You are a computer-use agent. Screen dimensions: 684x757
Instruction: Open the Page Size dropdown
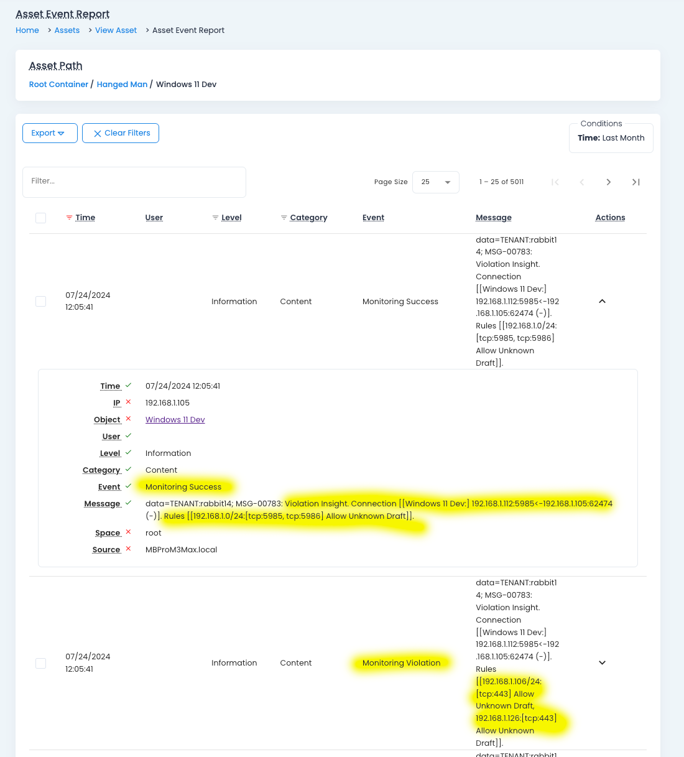435,182
